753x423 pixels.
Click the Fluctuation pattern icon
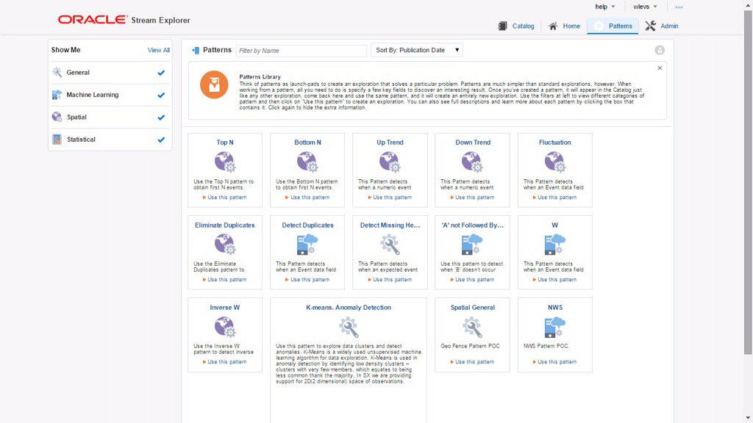click(x=555, y=162)
